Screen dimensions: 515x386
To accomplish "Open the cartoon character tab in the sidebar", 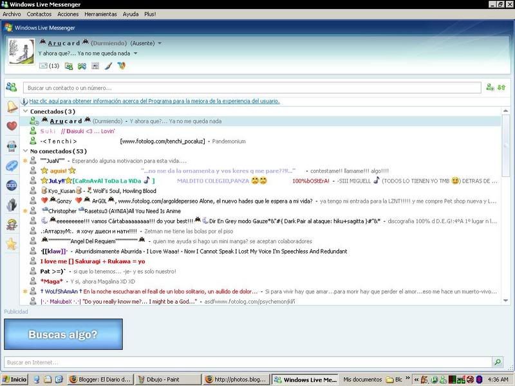I will coord(12,225).
